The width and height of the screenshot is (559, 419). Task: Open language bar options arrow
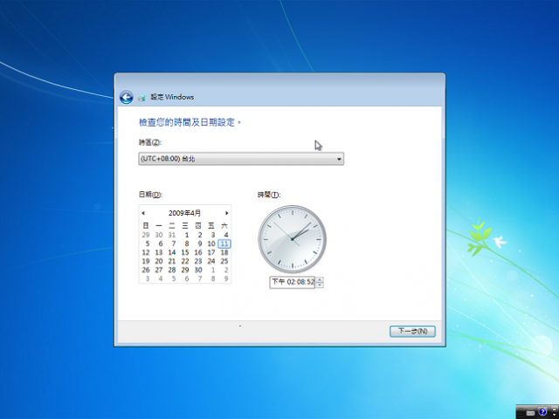click(x=555, y=415)
